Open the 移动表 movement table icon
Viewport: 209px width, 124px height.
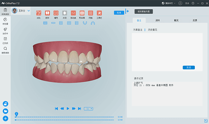[x=73, y=13]
